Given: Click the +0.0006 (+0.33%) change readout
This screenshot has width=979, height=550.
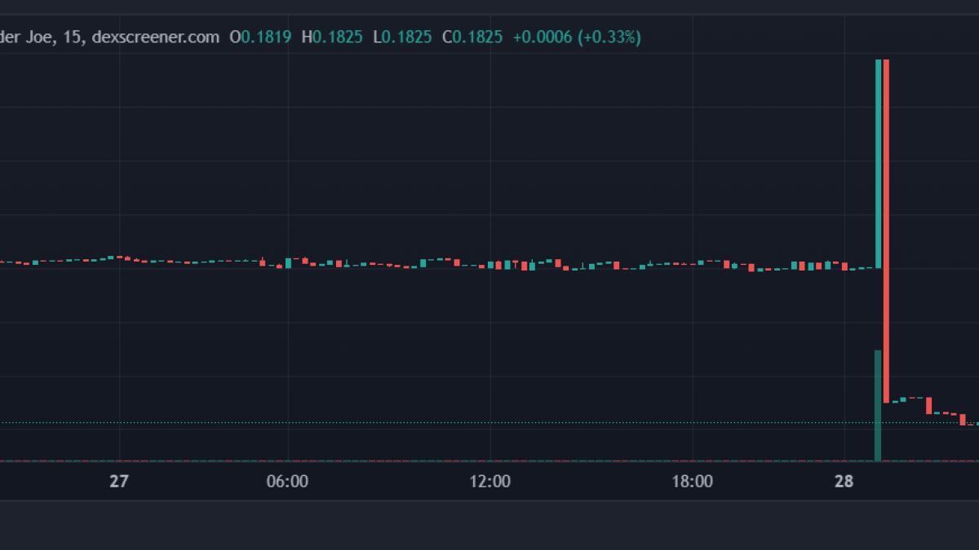Looking at the screenshot, I should 577,37.
